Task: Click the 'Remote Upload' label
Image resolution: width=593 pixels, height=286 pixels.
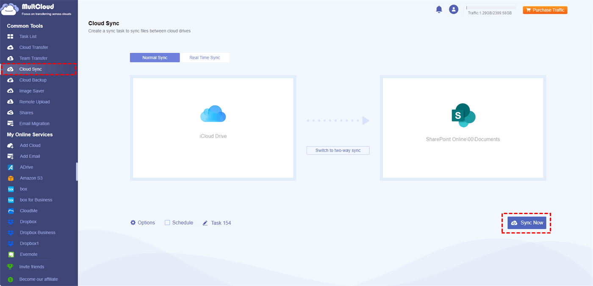Action: tap(34, 102)
